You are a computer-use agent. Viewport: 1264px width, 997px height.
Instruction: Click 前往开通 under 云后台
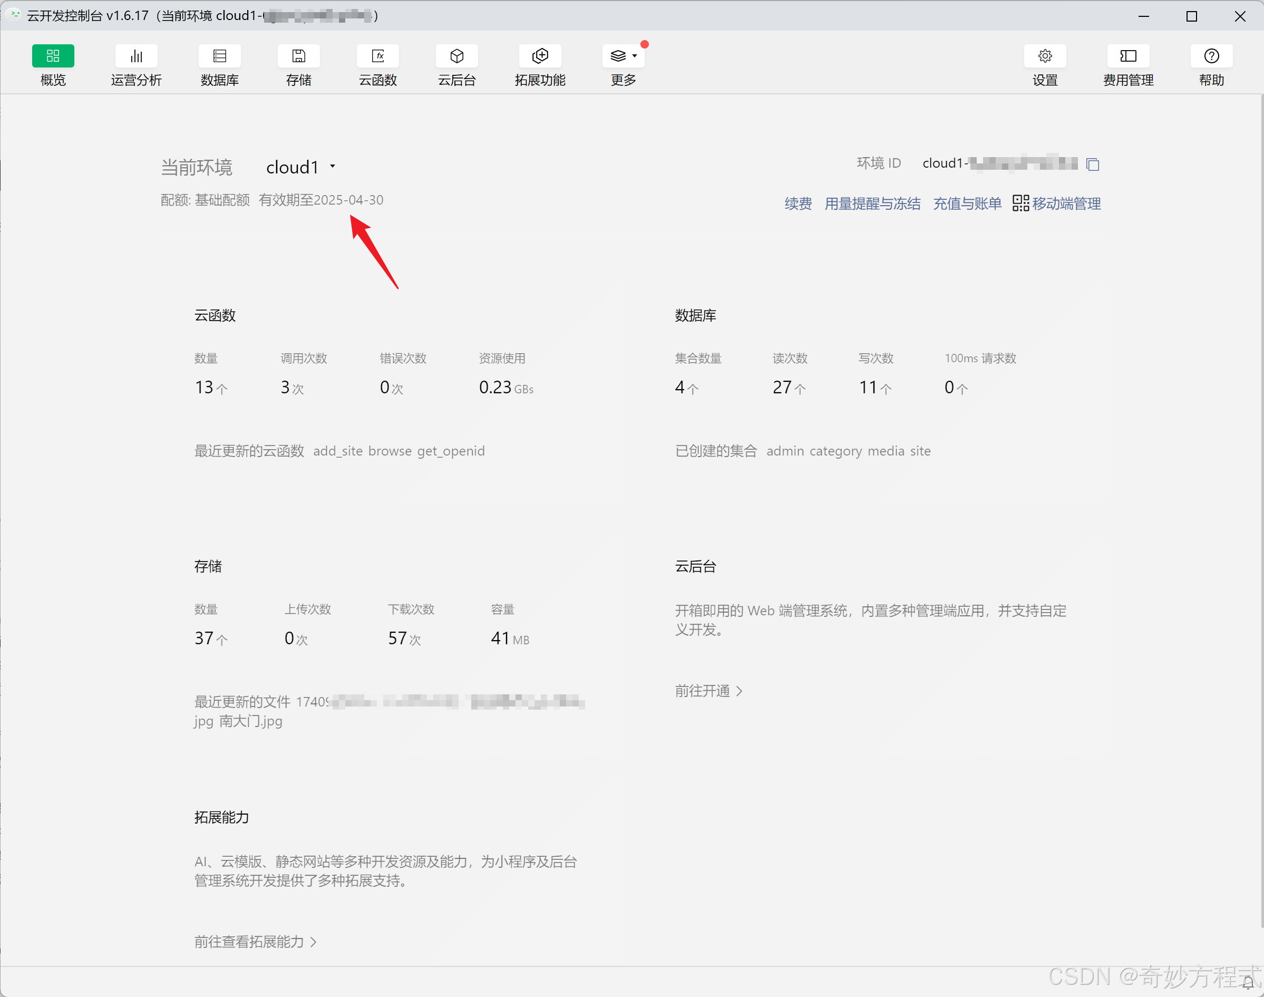708,691
